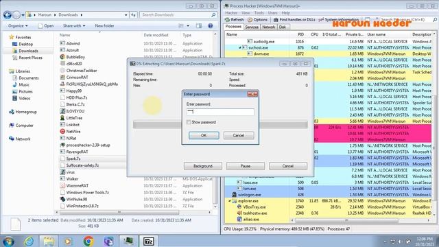Image resolution: width=439 pixels, height=247 pixels.
Task: Open System information in Process Hacker
Action: coord(338,20)
